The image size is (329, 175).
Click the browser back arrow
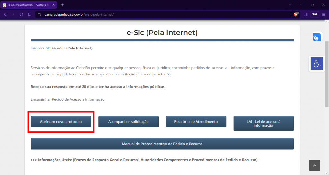coord(5,14)
